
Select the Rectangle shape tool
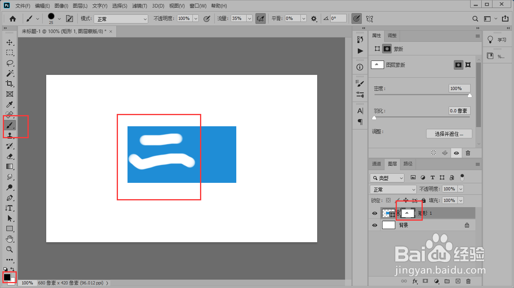(10, 229)
